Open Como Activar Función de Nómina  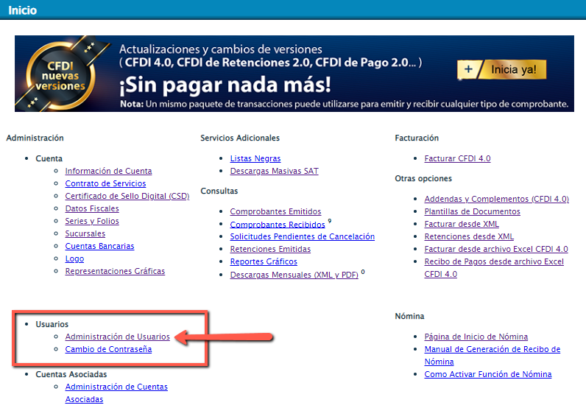click(487, 374)
